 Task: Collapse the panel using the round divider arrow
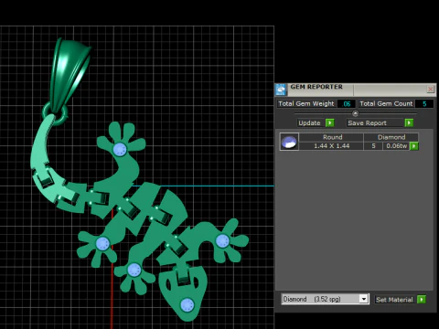(355, 113)
